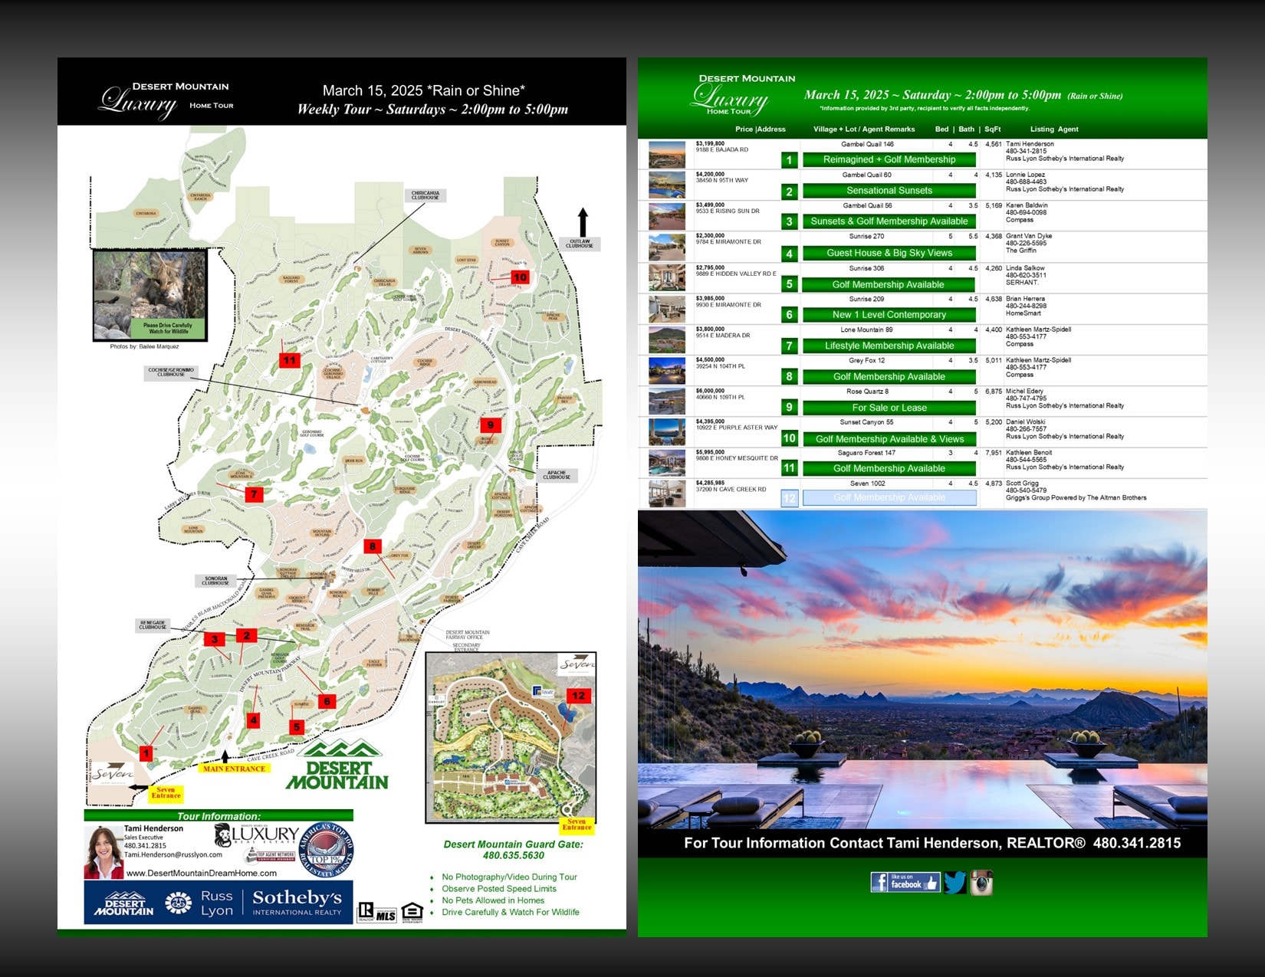This screenshot has width=1265, height=977.
Task: Click red marker 12 on Seven inset map
Action: pos(578,696)
